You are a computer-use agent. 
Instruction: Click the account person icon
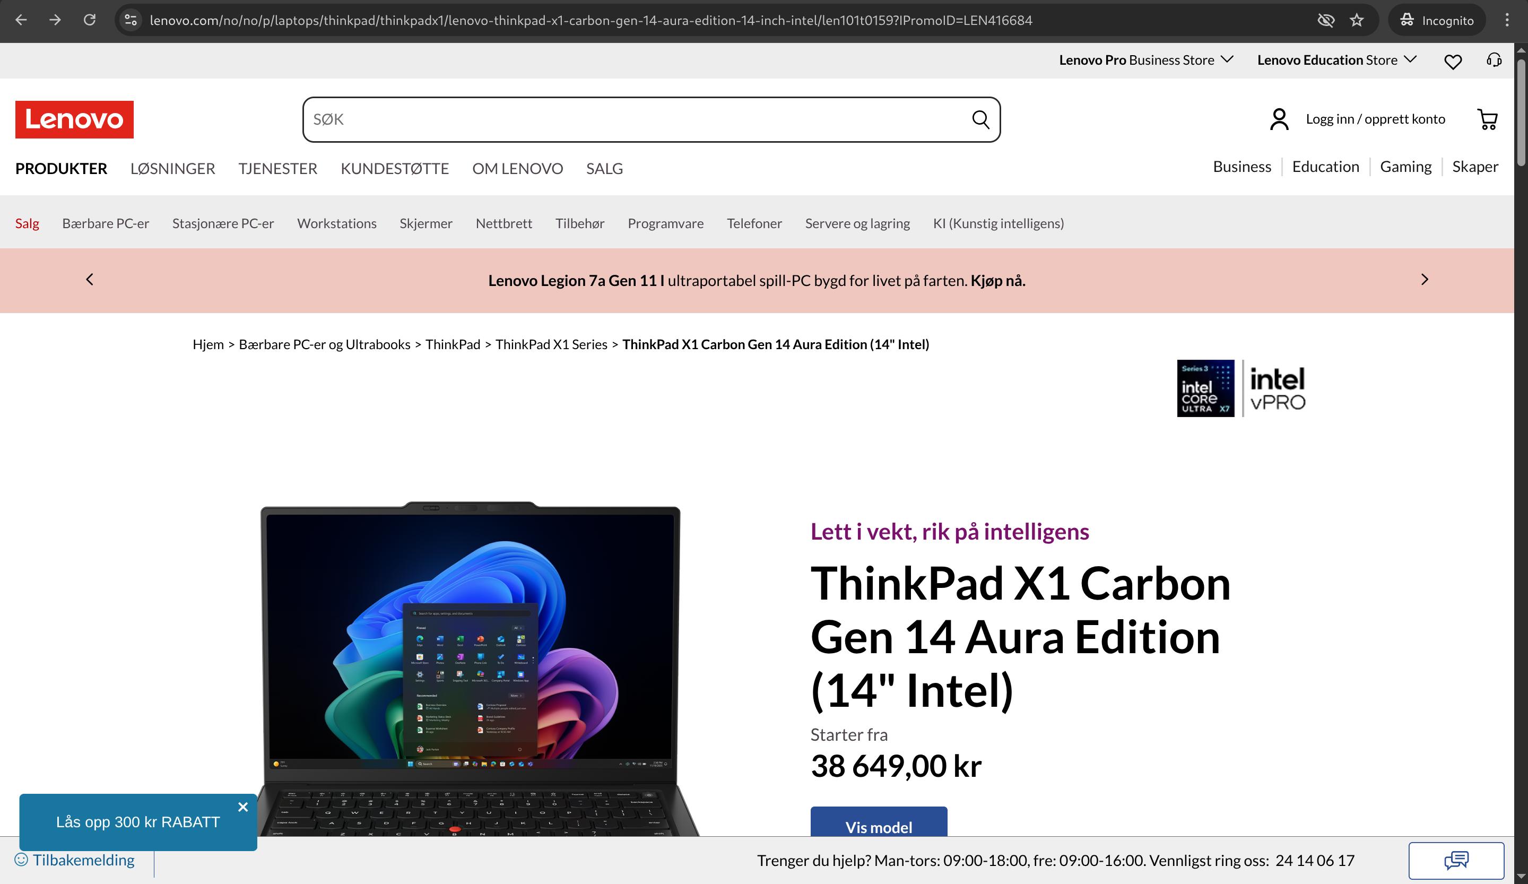(x=1279, y=119)
